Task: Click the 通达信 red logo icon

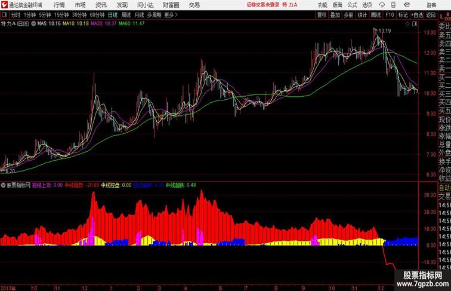Action: 4,5
